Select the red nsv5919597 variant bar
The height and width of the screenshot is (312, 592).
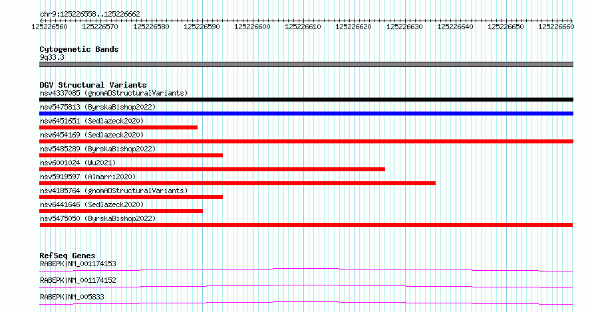click(x=237, y=183)
